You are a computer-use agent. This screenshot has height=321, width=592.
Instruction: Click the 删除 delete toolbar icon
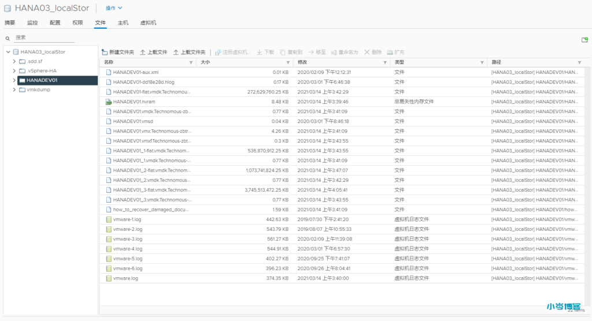(x=367, y=52)
